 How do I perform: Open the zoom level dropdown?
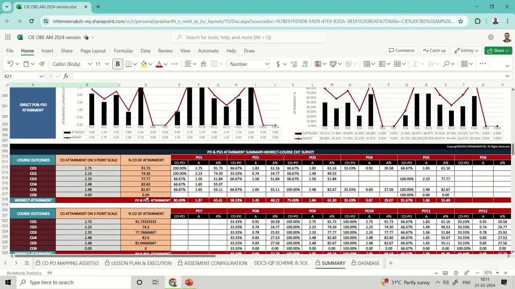(498, 273)
